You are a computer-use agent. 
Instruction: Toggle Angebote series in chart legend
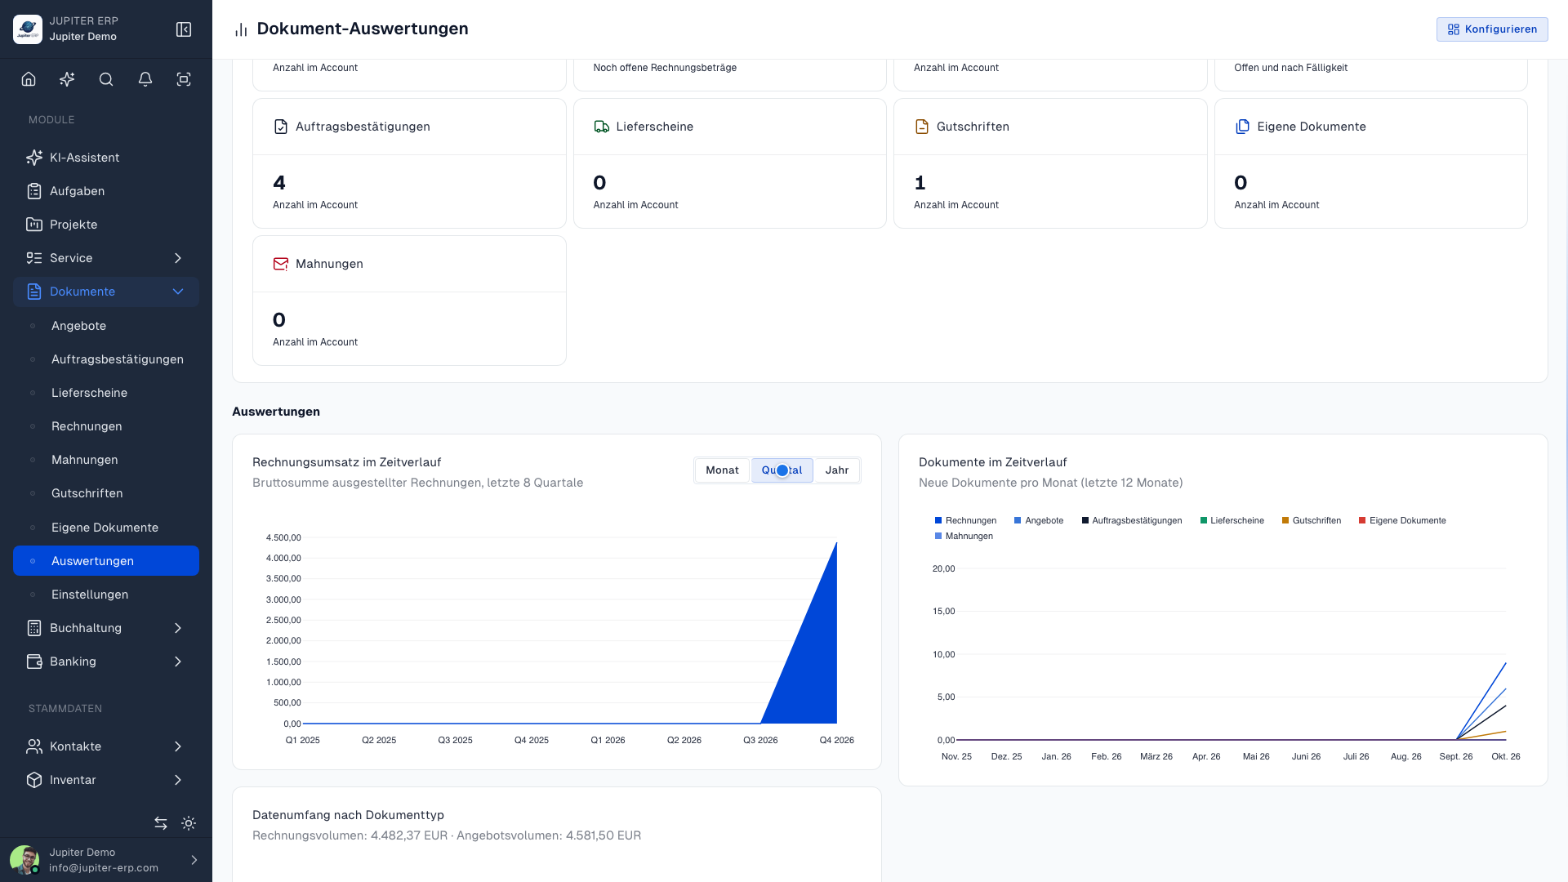pyautogui.click(x=1038, y=520)
